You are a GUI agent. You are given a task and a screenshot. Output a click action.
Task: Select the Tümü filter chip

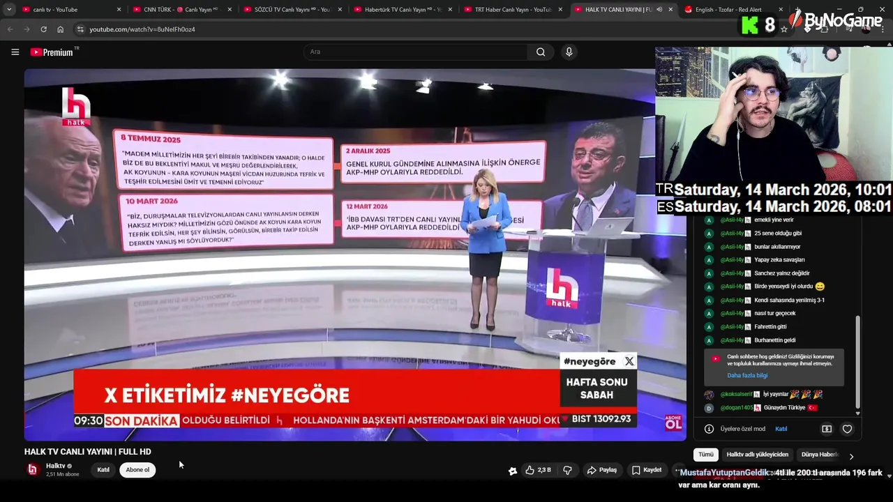click(706, 455)
